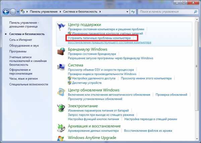This screenshot has width=201, height=143.
Task: Click Запрос пароля при выходе из спящего режима
Action: [x=101, y=115]
